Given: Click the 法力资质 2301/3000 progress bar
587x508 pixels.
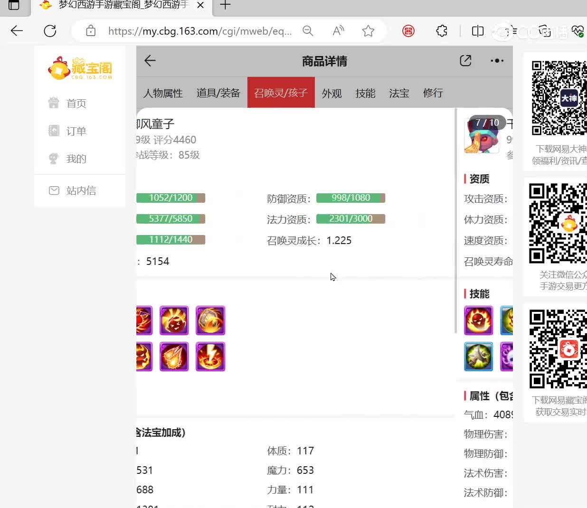Looking at the screenshot, I should pos(350,219).
